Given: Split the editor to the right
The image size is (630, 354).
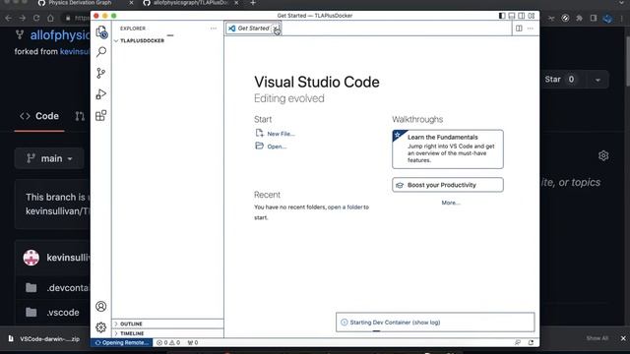Looking at the screenshot, I should click(x=519, y=29).
